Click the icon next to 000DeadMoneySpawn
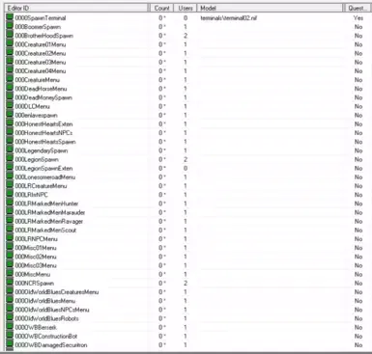Image resolution: width=372 pixels, height=354 pixels. tap(10, 97)
